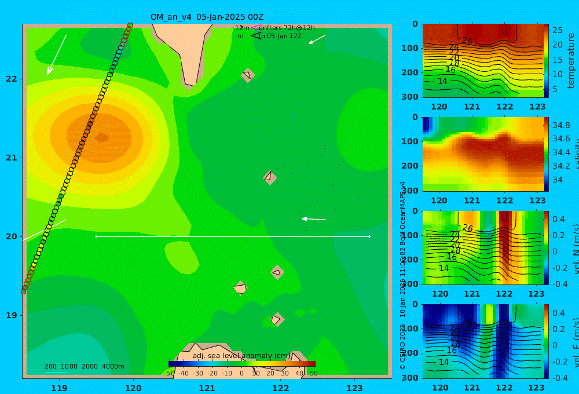
Task: Click the 14 contour label in the temperature panel
Action: pos(442,81)
